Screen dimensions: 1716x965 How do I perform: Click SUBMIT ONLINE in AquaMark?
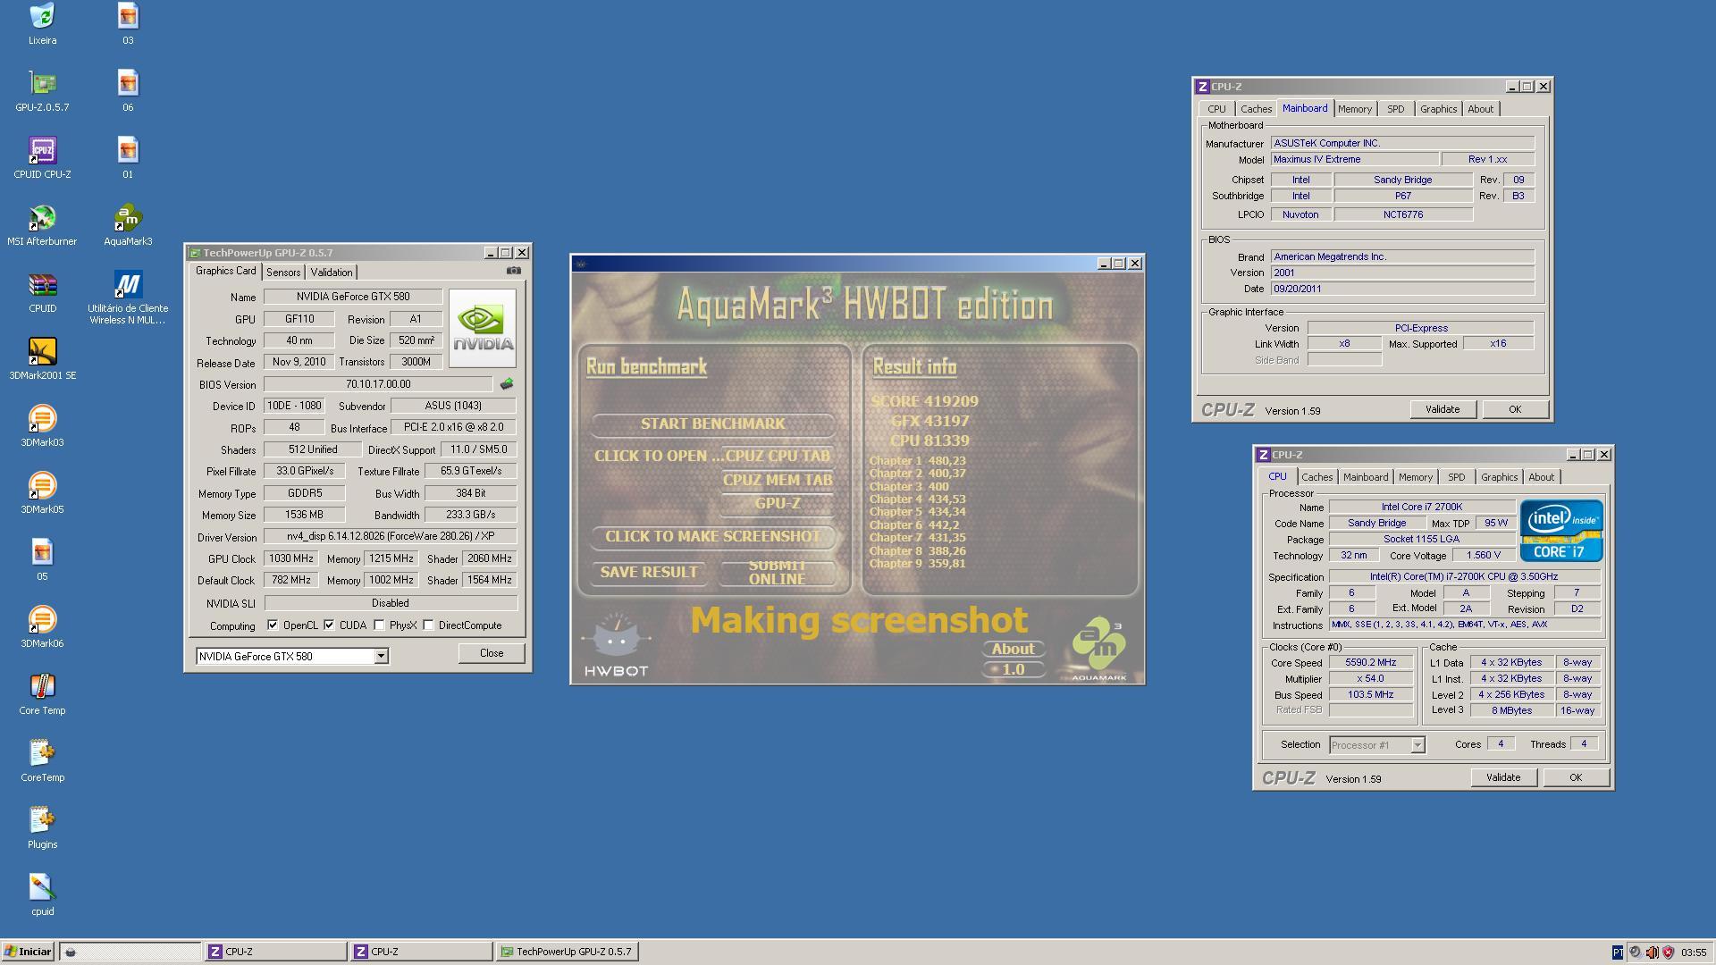pos(777,572)
